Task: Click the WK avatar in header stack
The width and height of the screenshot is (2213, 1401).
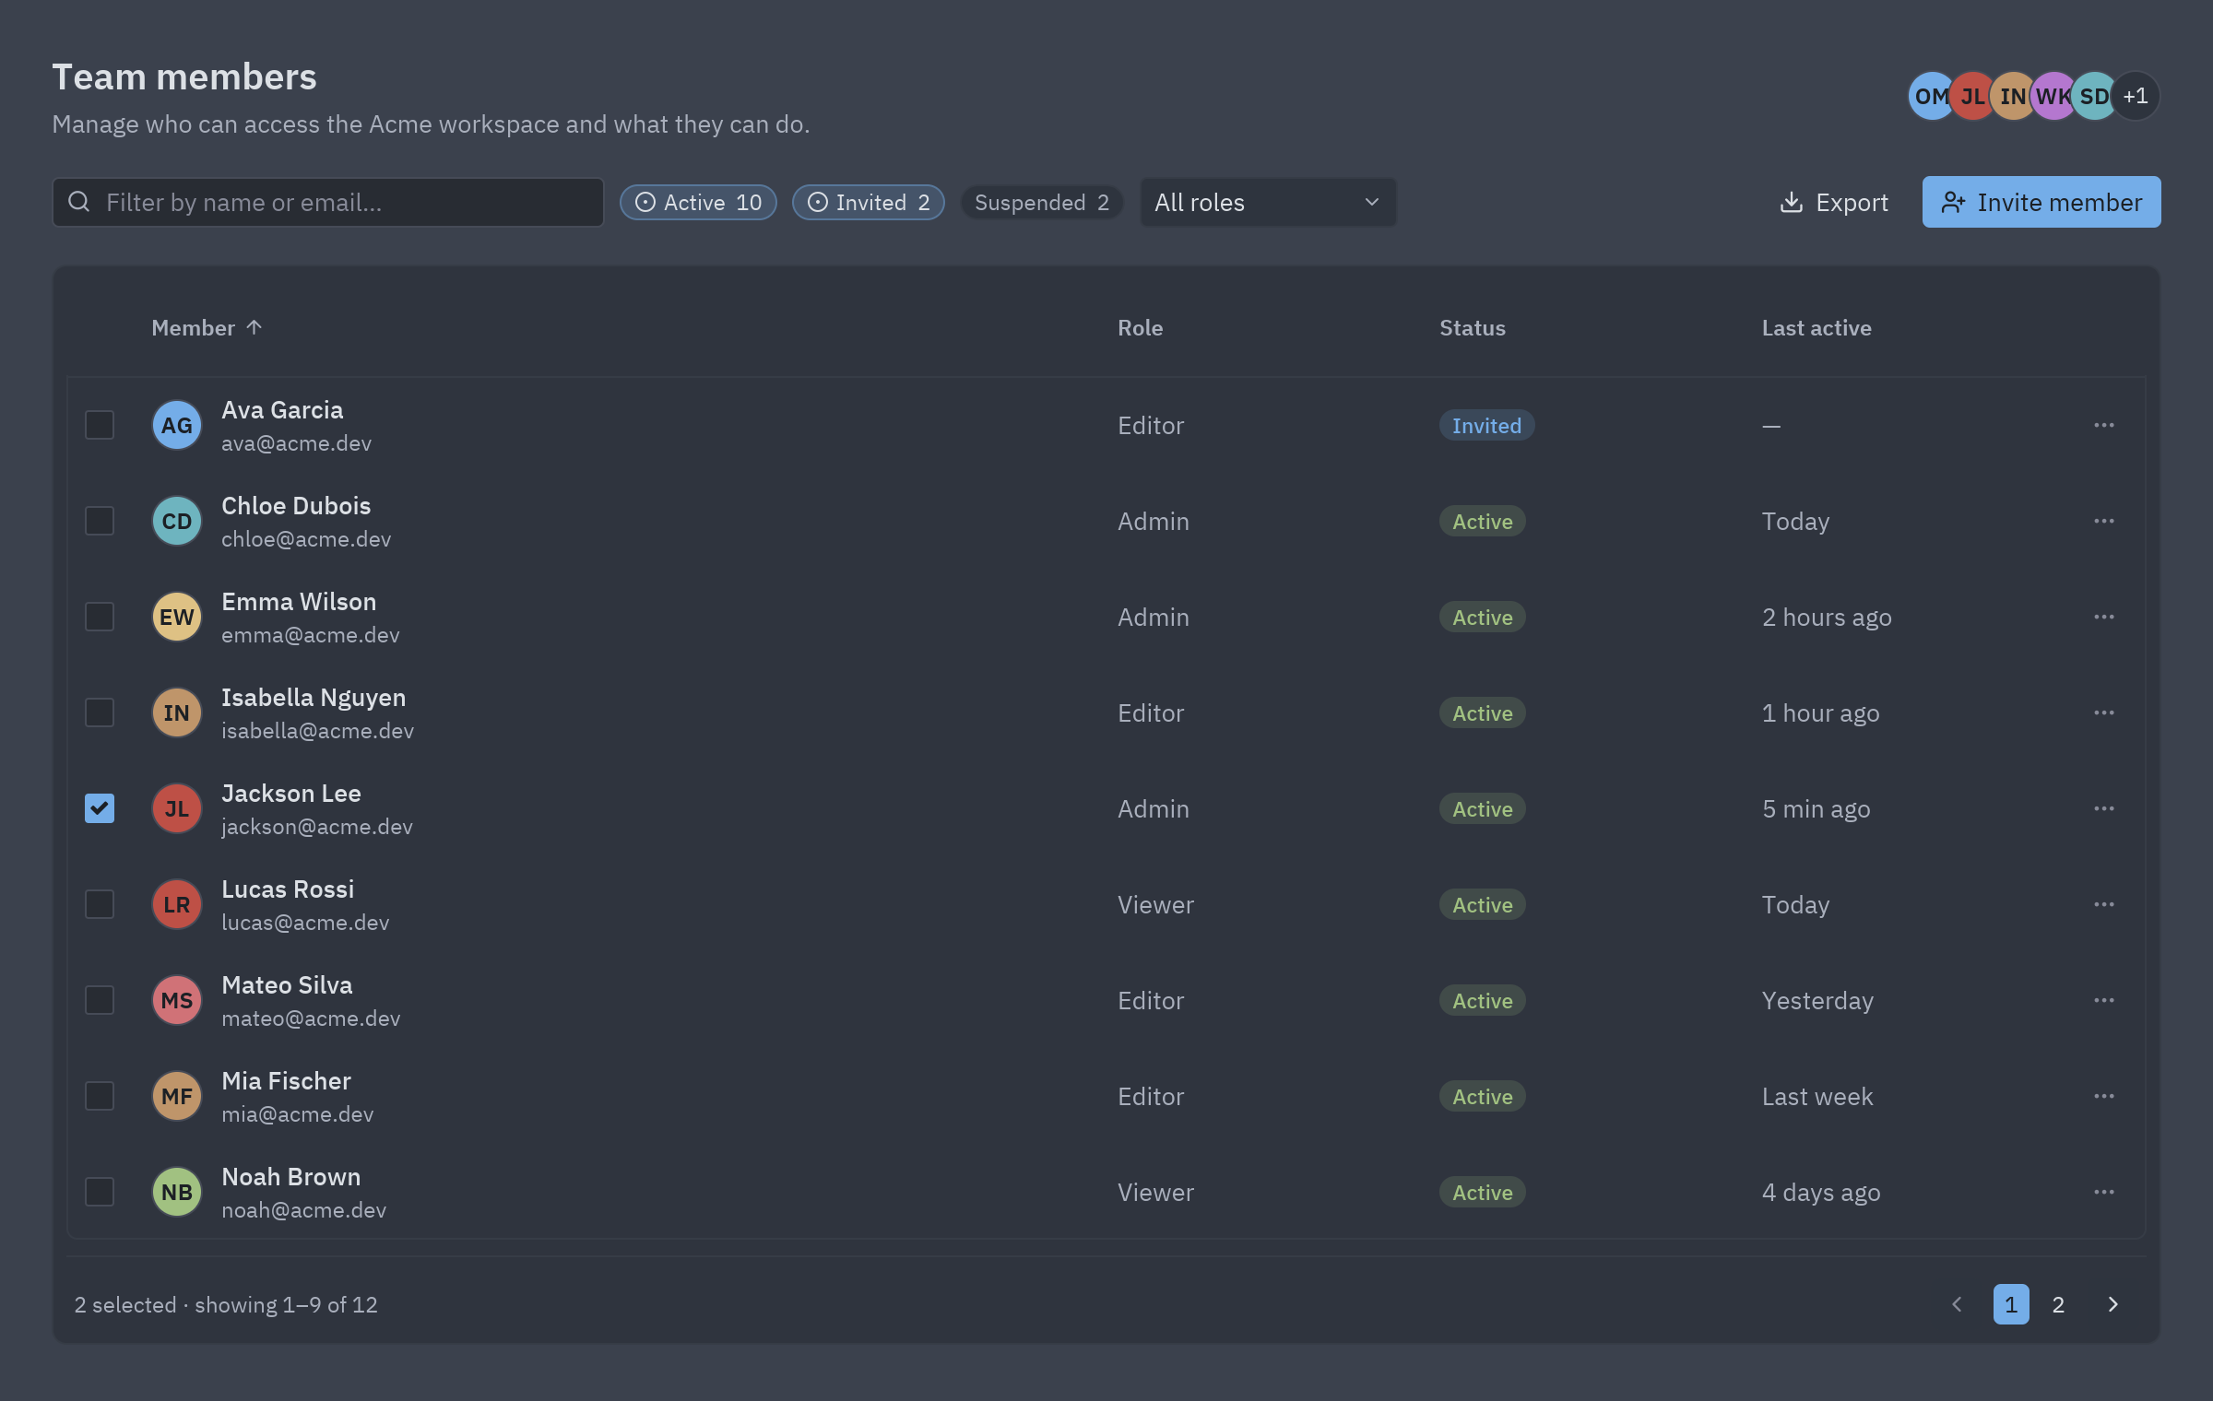Action: (x=2054, y=96)
